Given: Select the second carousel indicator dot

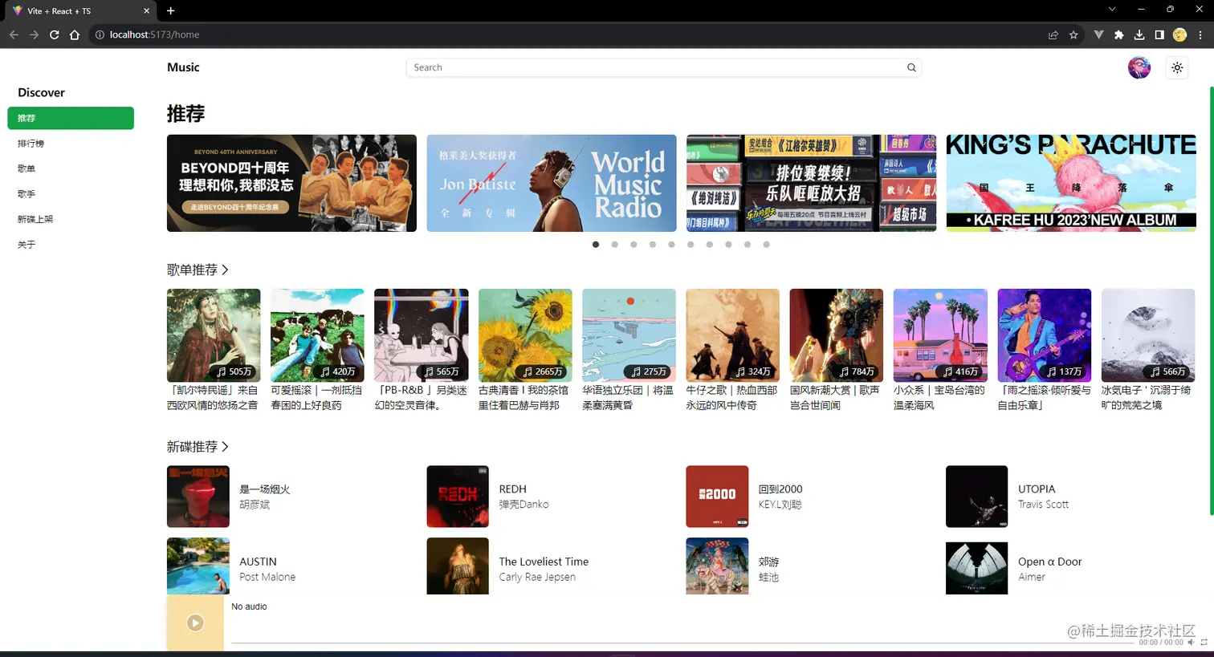Looking at the screenshot, I should (614, 245).
